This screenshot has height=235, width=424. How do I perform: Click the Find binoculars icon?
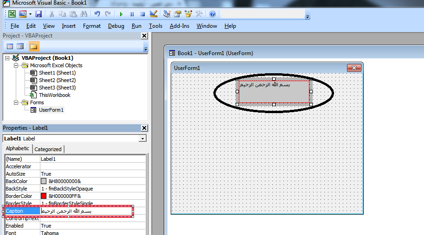coord(84,14)
